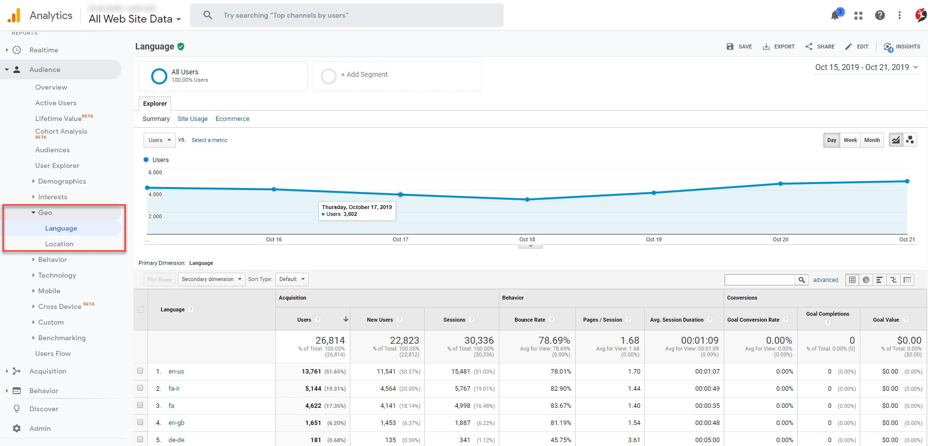Switch the table to pie chart view
This screenshot has width=928, height=446.
865,280
